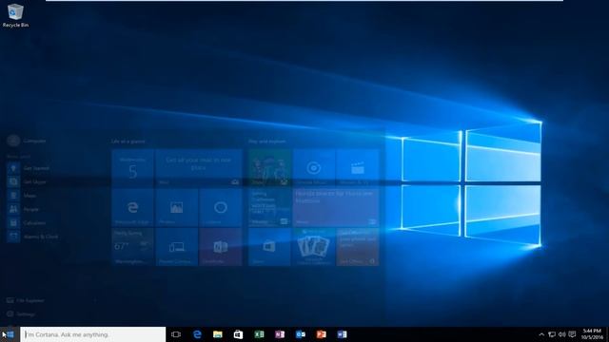The height and width of the screenshot is (342, 609).
Task: Focus the Cortana search box
Action: (x=93, y=334)
